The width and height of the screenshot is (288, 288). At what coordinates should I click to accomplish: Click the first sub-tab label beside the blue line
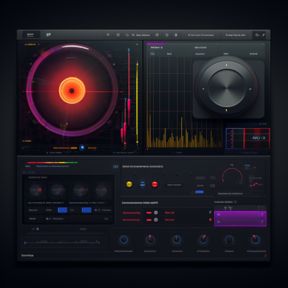coord(169,54)
